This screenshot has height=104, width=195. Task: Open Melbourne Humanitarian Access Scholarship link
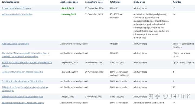[22, 72]
